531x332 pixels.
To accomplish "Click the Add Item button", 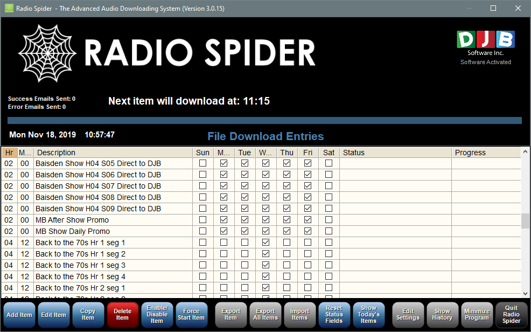I will (x=19, y=315).
